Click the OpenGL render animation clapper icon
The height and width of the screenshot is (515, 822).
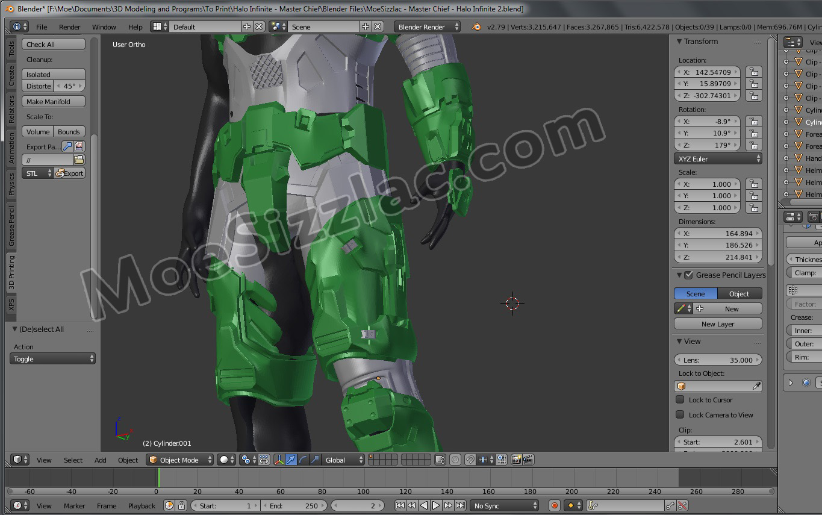[x=528, y=460]
